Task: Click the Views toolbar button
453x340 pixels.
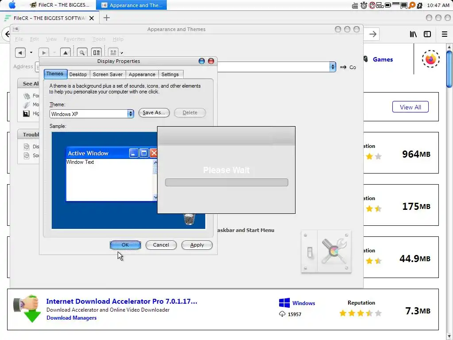Action: pyautogui.click(x=113, y=53)
